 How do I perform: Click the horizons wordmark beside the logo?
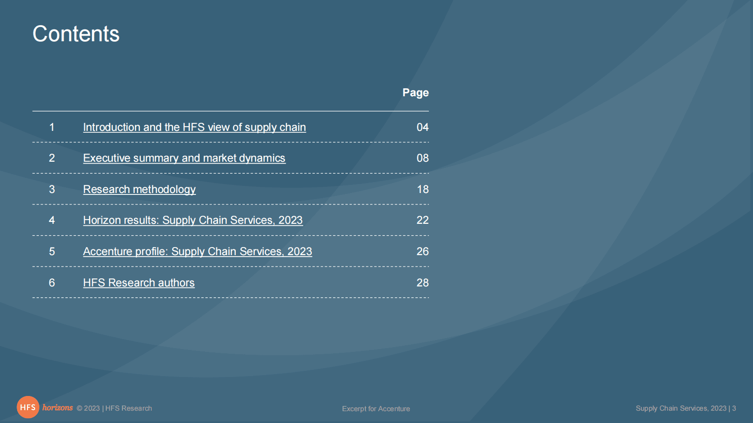pyautogui.click(x=57, y=407)
